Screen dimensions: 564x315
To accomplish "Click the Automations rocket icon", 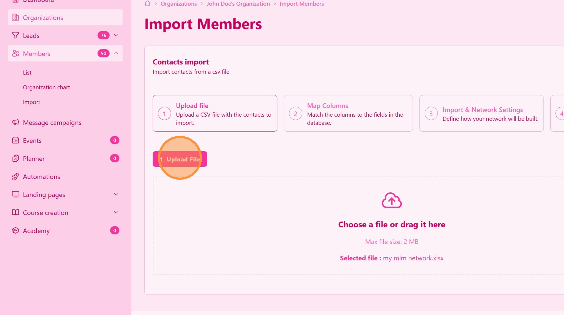I will (x=16, y=176).
